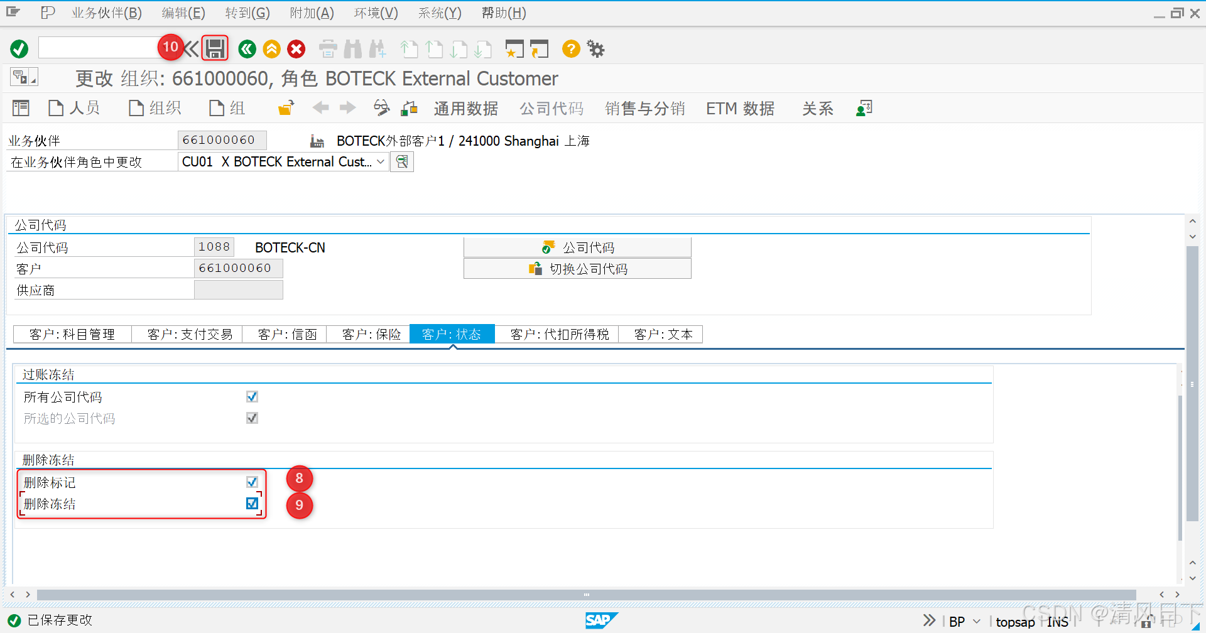1206x633 pixels.
Task: Toggle the 所有公司代码 checkbox
Action: click(252, 396)
